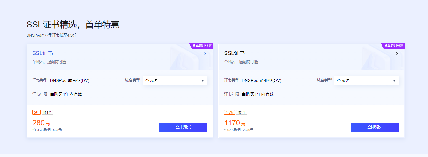
Task: Click the heading SSL证书精选，首单特惠
Action: tap(73, 25)
